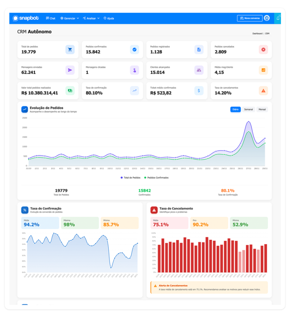Switch the chart to Mensal view
Viewport: 291px width, 320px height.
pyautogui.click(x=262, y=109)
